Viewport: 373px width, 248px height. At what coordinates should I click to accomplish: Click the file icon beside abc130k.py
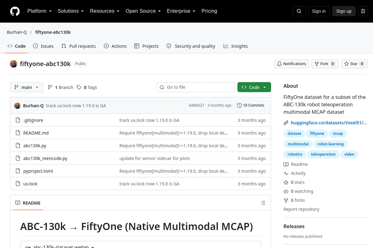[x=18, y=146]
